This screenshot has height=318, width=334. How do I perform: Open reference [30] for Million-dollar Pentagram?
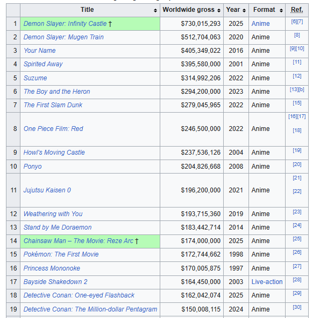point(297,307)
